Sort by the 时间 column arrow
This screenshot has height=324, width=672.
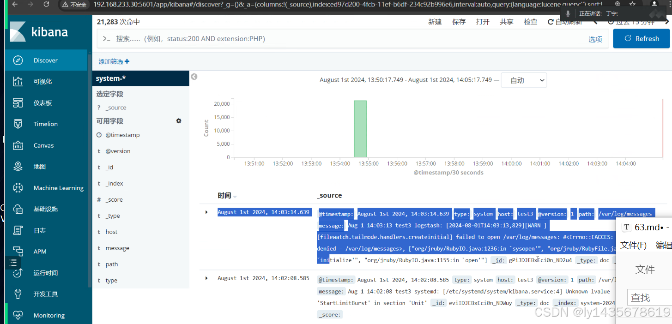pos(235,197)
